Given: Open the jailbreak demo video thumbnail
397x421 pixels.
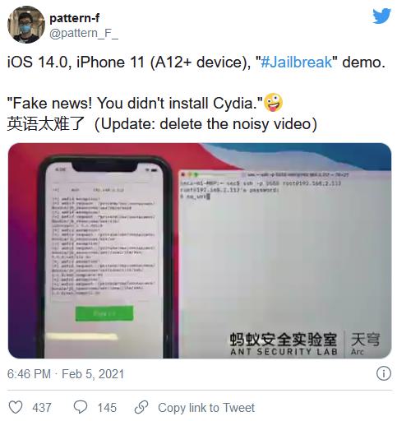Looking at the screenshot, I should tap(200, 251).
